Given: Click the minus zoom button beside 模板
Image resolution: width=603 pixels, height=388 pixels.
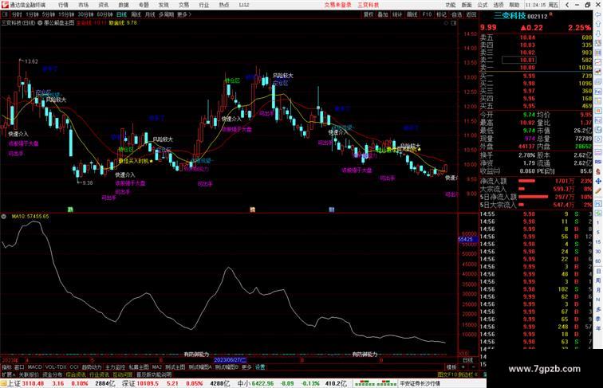Looking at the screenshot, I should pyautogui.click(x=474, y=367).
